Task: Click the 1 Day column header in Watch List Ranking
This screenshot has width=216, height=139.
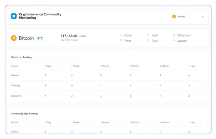Action: tap(48, 66)
